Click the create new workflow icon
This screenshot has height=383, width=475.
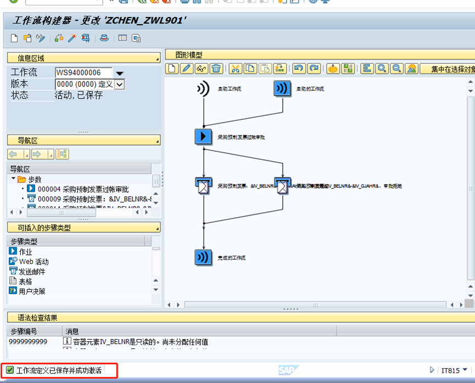click(14, 38)
